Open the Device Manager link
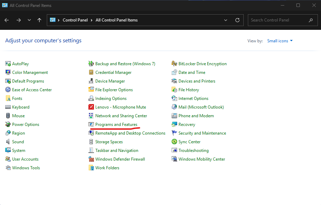This screenshot has height=205, width=321. tap(110, 81)
